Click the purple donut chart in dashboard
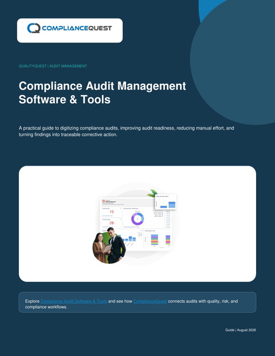The width and height of the screenshot is (275, 356). 137,219
